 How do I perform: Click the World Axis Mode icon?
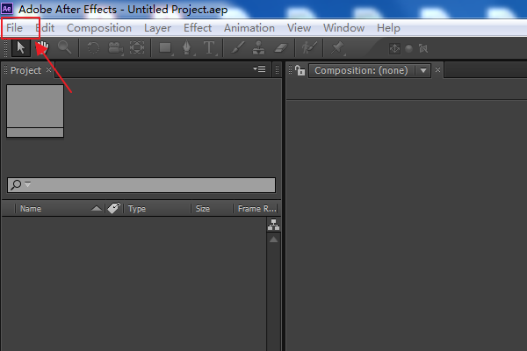pyautogui.click(x=409, y=49)
